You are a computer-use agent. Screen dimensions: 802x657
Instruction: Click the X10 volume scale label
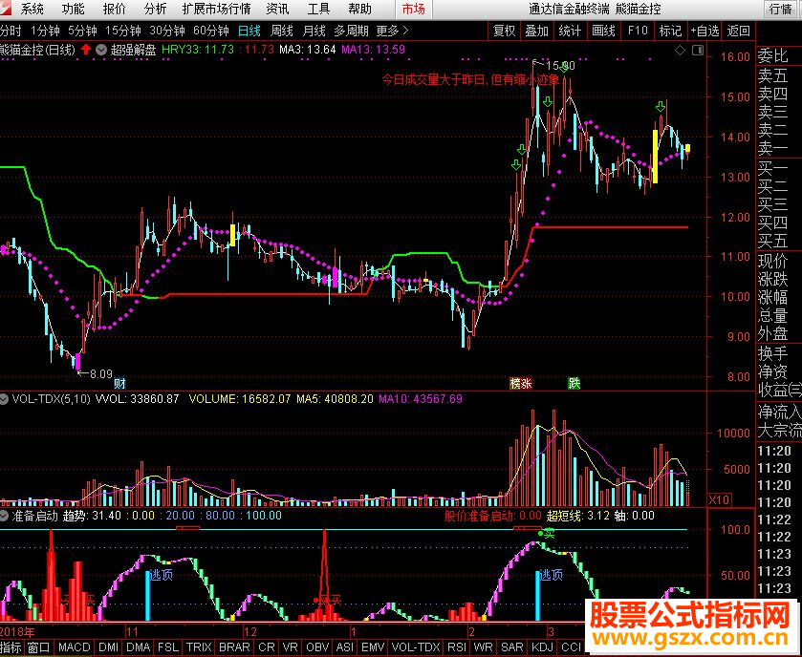tap(719, 499)
